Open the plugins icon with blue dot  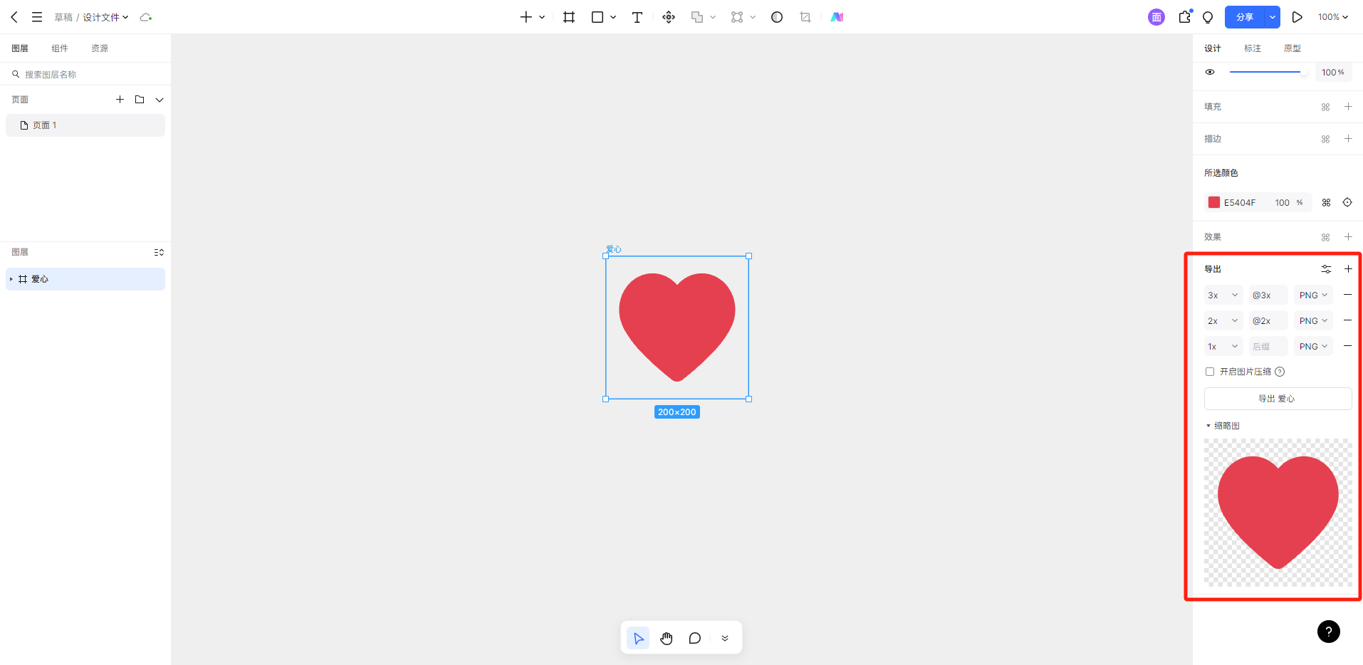point(1185,16)
